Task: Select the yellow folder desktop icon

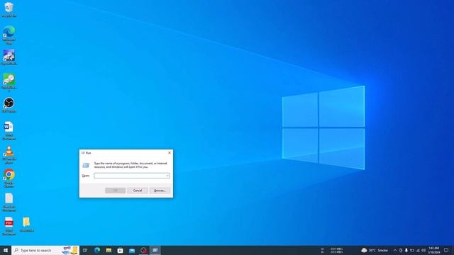Action: 27,225
